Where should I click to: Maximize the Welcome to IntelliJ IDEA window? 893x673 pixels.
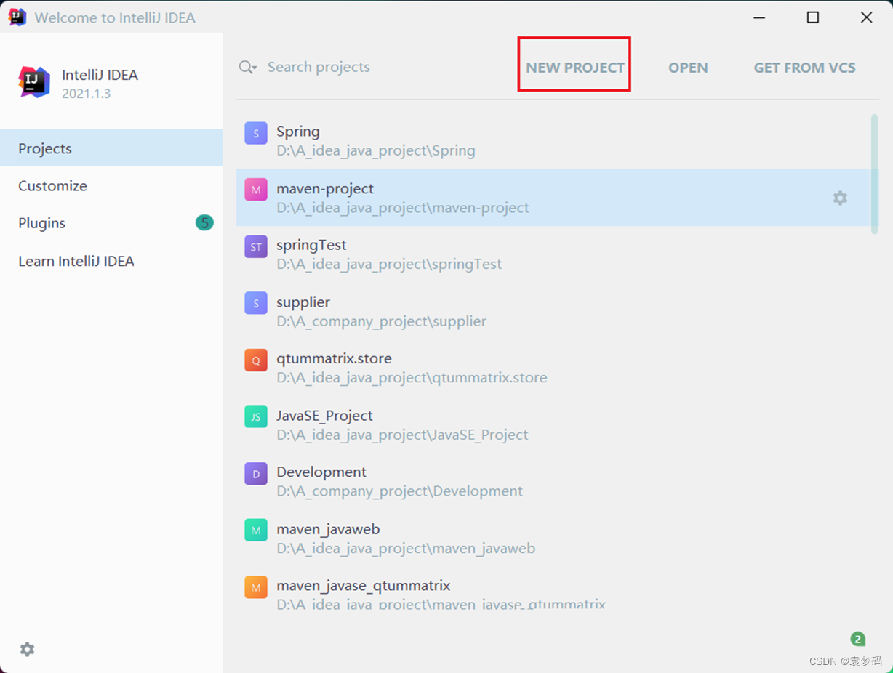(x=813, y=17)
